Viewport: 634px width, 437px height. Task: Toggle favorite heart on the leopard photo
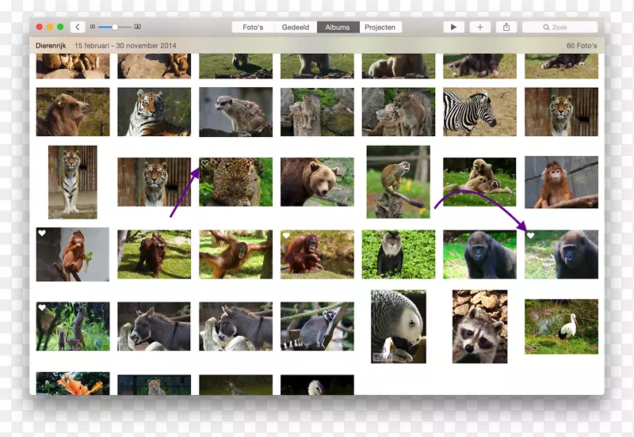(x=205, y=163)
